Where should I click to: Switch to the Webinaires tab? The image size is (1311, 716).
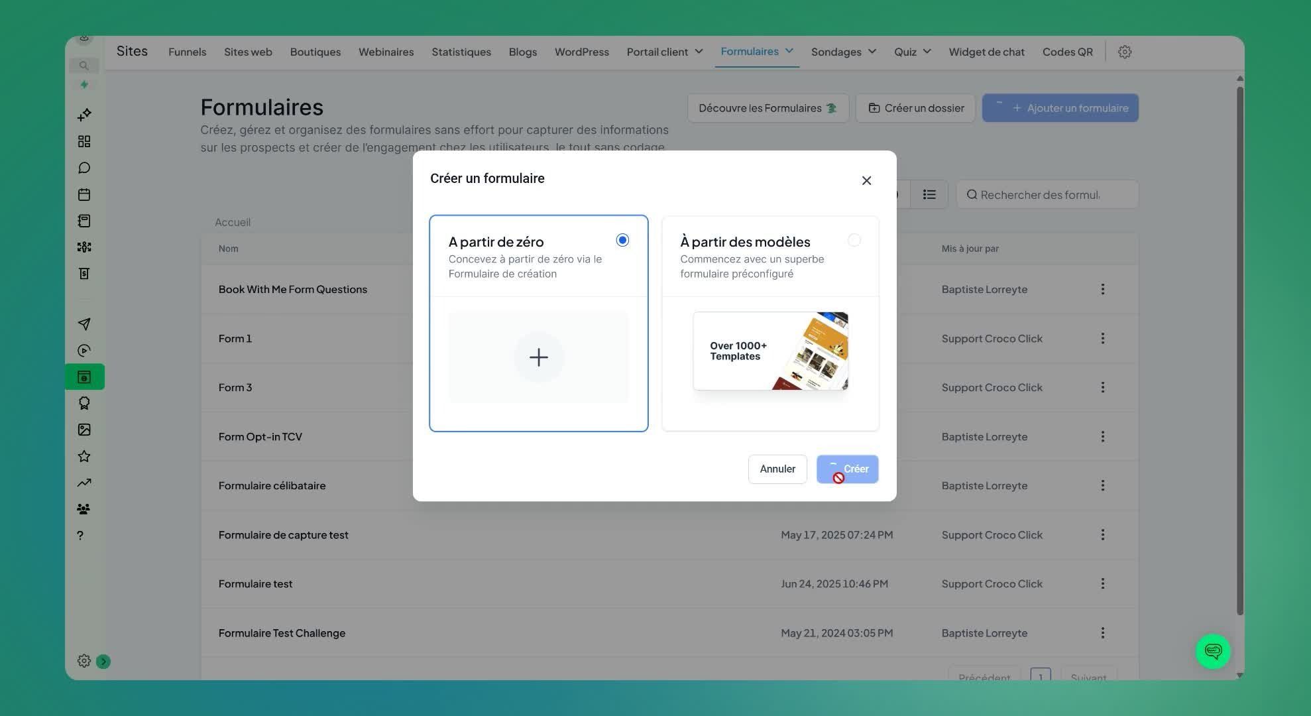coord(386,52)
